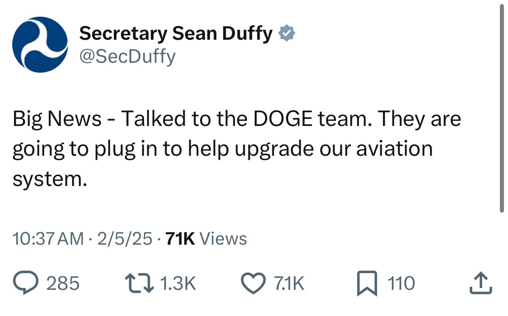Click the vertical scrollbar on the right

[502, 108]
